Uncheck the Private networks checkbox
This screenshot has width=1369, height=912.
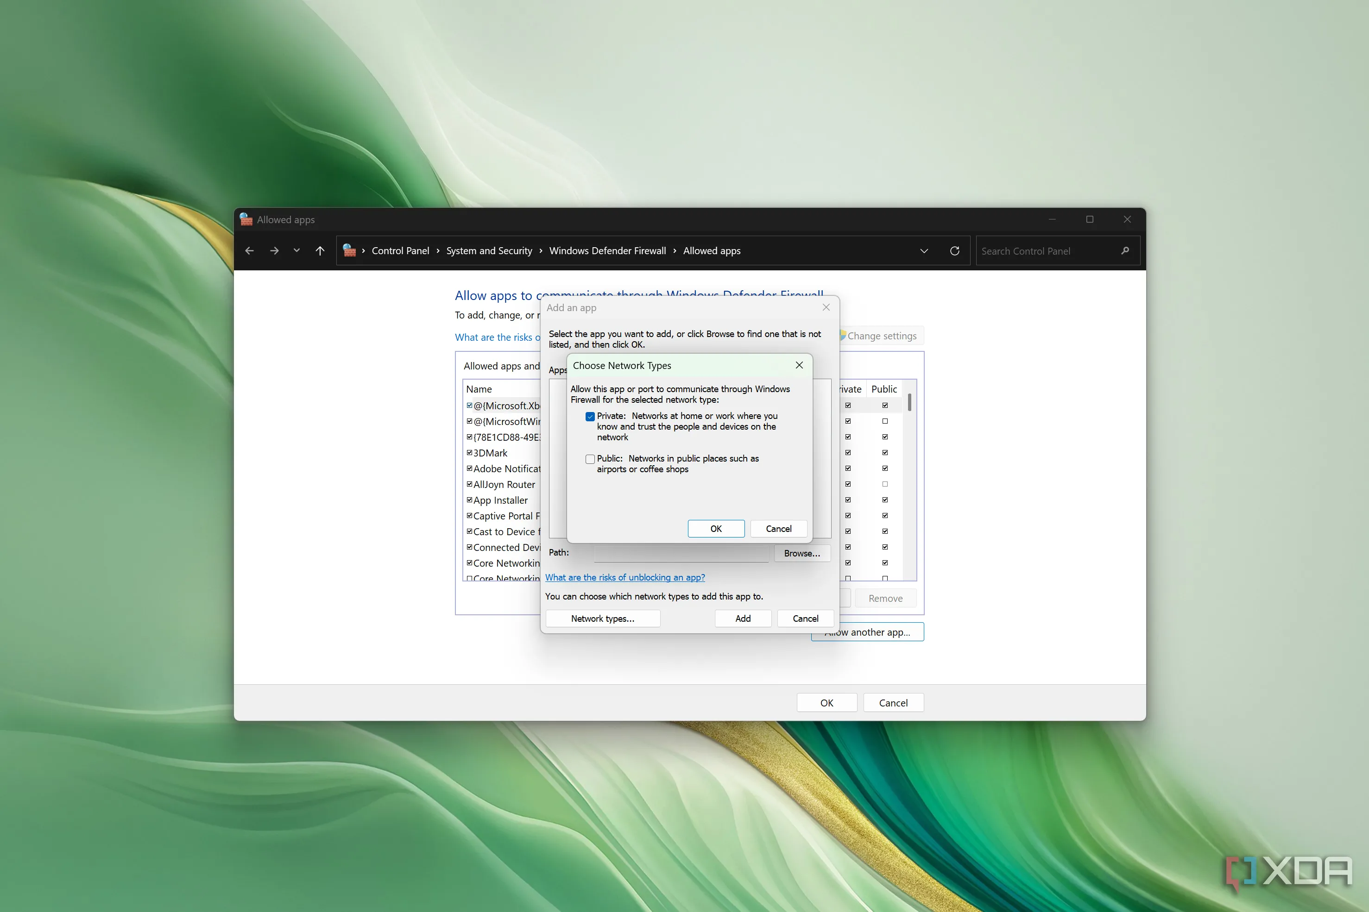(x=590, y=417)
